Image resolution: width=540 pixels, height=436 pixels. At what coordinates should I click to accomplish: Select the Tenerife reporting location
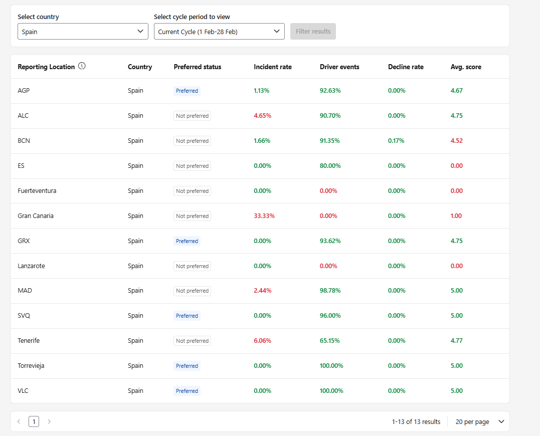coord(29,340)
